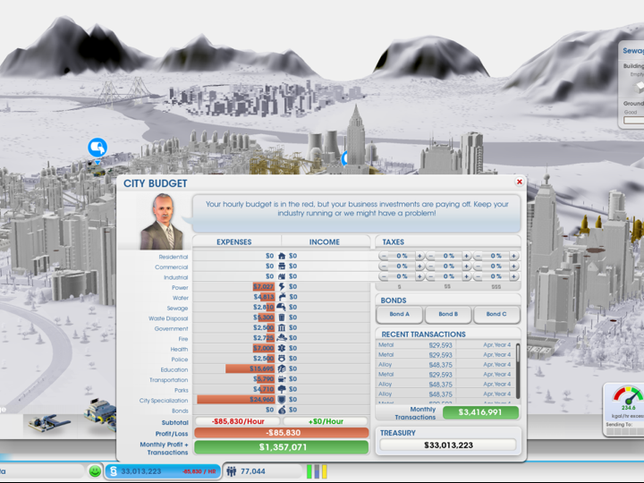Viewport: 644px width, 483px height.
Task: Click the Waste Disposal trash can icon
Action: pyautogui.click(x=282, y=318)
